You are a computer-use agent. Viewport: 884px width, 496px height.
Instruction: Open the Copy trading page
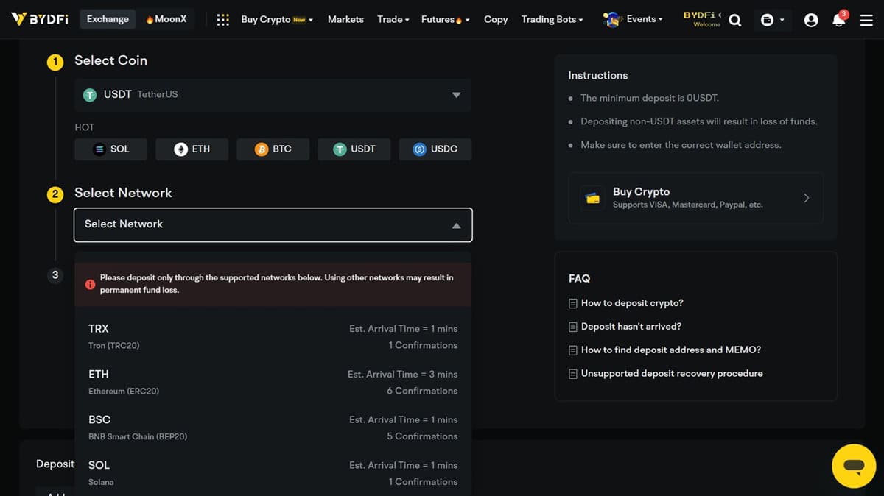496,20
